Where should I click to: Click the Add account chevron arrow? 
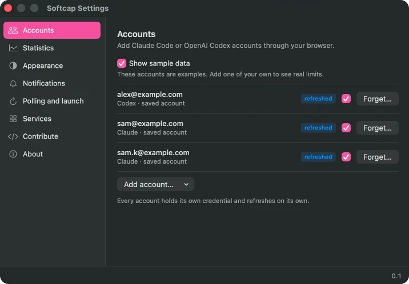186,184
